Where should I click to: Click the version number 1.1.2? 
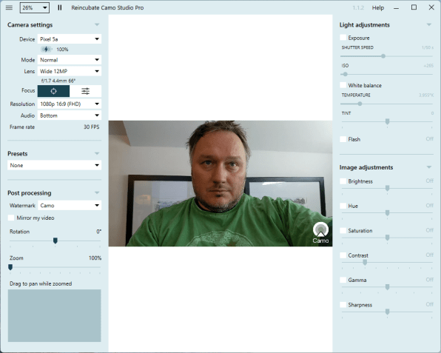tap(358, 8)
